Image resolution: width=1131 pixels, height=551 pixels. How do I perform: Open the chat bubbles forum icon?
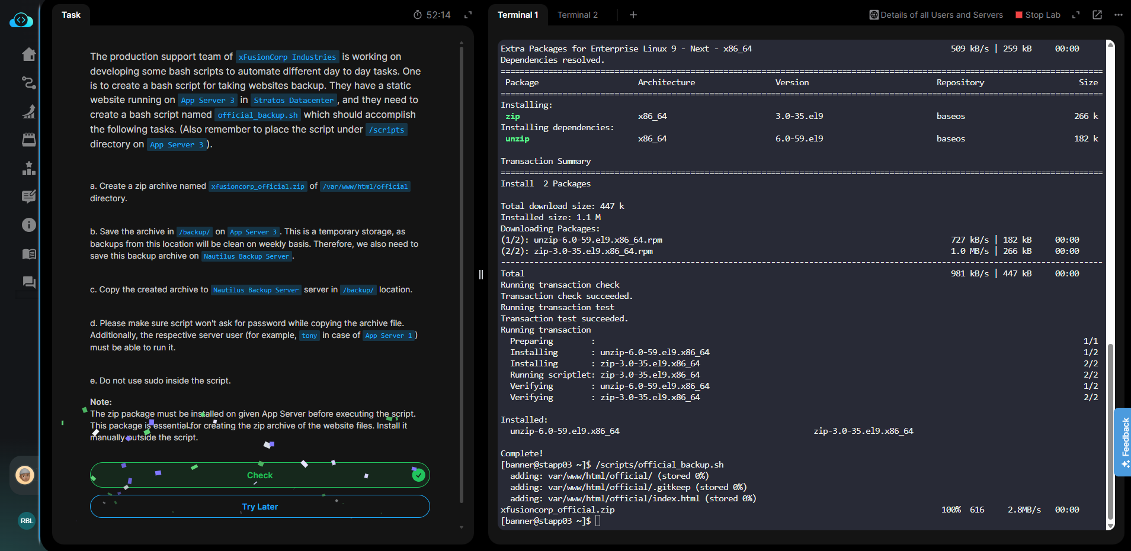point(28,282)
